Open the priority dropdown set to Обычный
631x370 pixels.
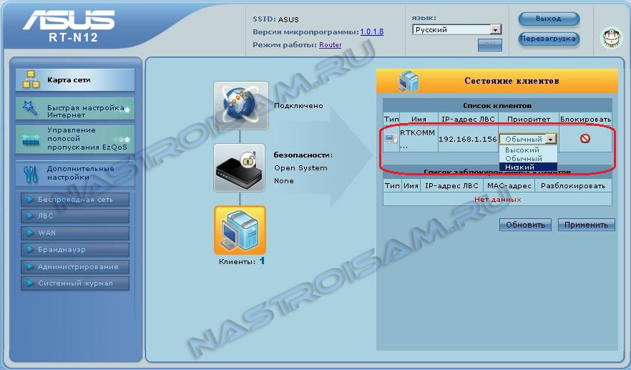coord(528,139)
